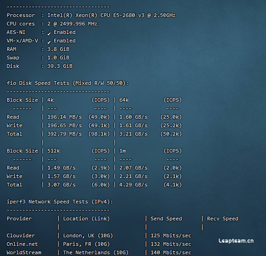
Task: Click the WorldStream provider name
Action: pyautogui.click(x=24, y=252)
